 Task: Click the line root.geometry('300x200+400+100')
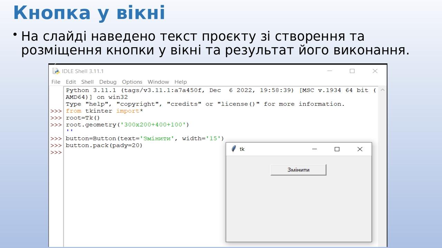click(127, 125)
